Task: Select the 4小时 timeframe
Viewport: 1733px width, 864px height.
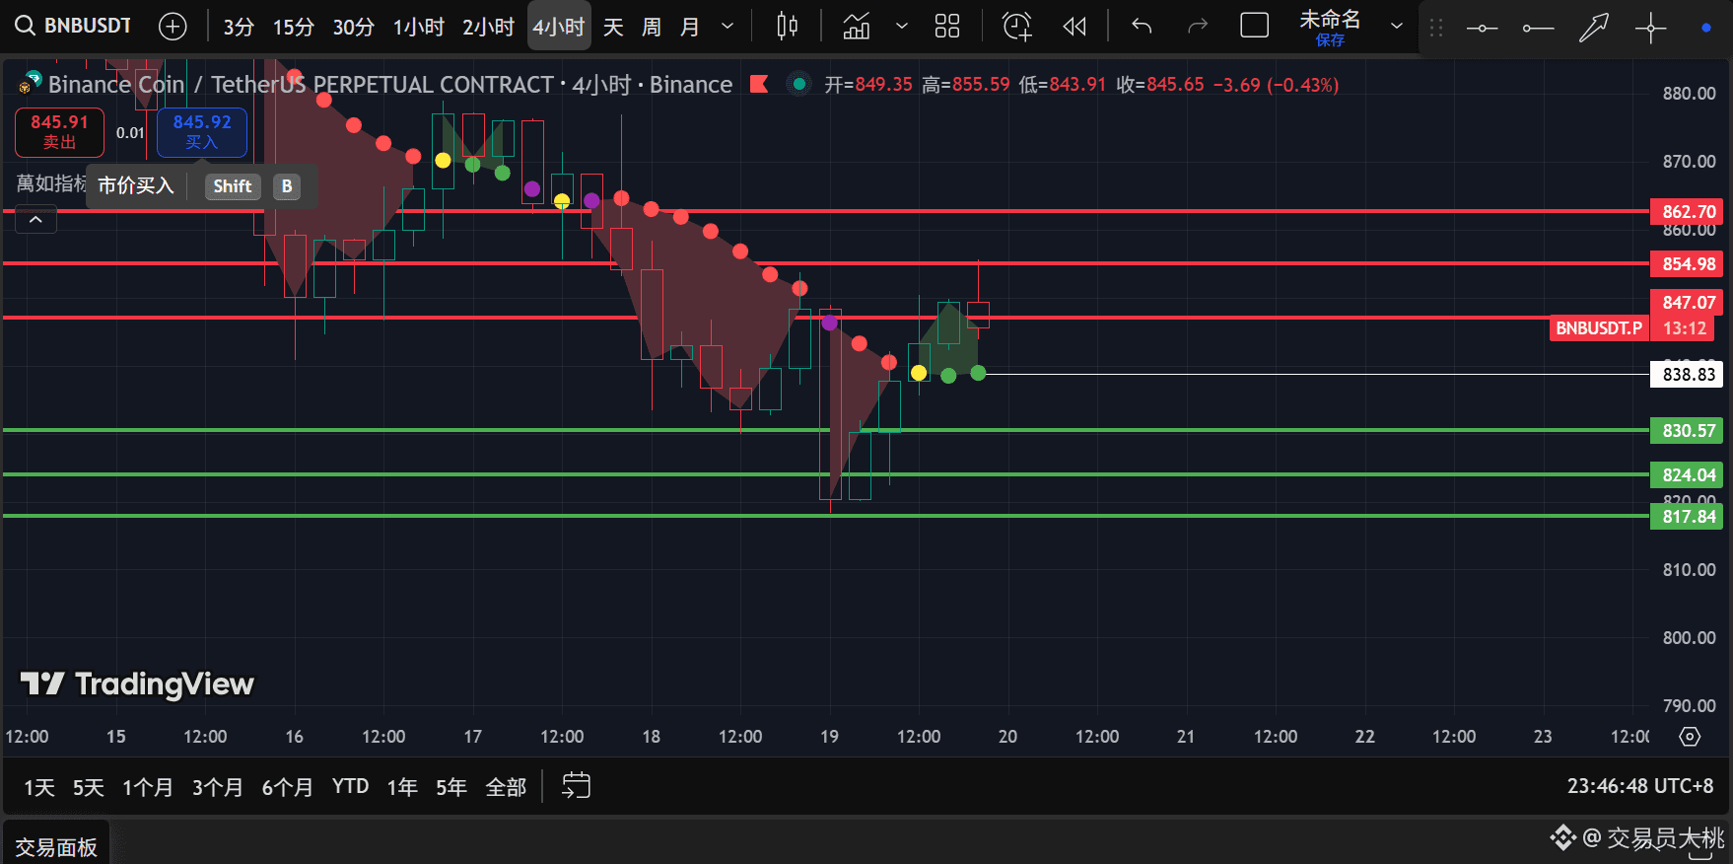Action: coord(559,27)
